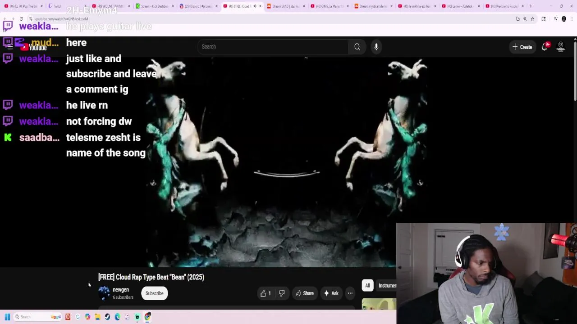577x324 pixels.
Task: Open Chrome from the taskbar
Action: pyautogui.click(x=147, y=317)
